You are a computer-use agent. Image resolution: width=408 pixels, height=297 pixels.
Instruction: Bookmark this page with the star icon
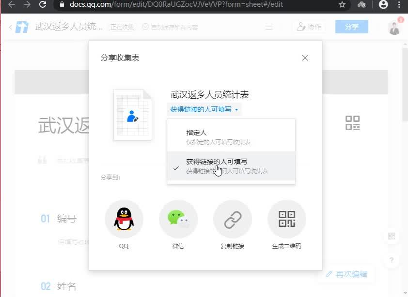[342, 4]
